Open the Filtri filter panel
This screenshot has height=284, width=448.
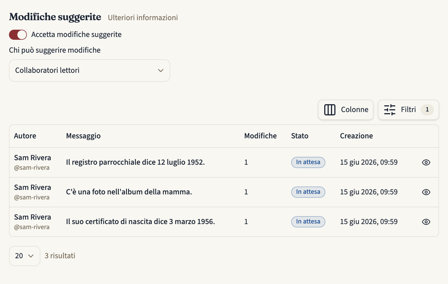coord(409,110)
